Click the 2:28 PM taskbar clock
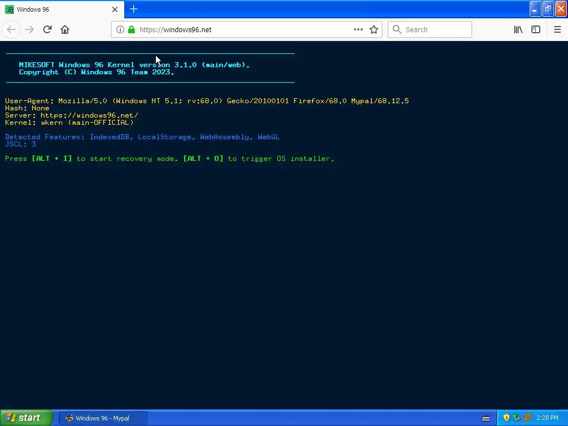 547,418
